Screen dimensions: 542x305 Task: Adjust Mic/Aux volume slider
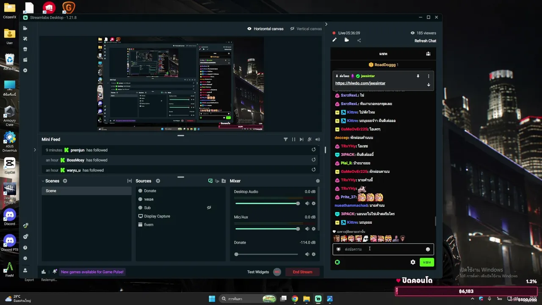(267, 229)
